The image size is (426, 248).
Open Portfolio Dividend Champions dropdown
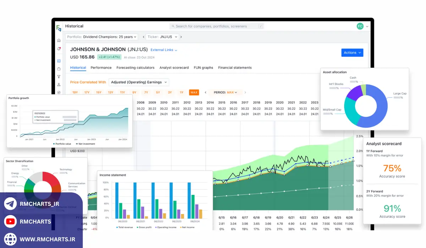click(x=102, y=37)
